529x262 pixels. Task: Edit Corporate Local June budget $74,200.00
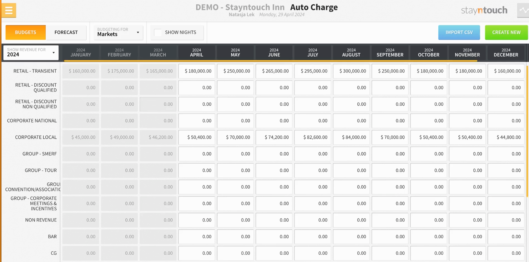pyautogui.click(x=274, y=137)
